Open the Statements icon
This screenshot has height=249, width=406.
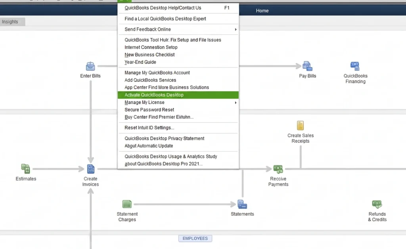click(242, 204)
